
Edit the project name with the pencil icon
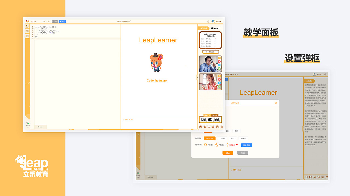(x=130, y=21)
